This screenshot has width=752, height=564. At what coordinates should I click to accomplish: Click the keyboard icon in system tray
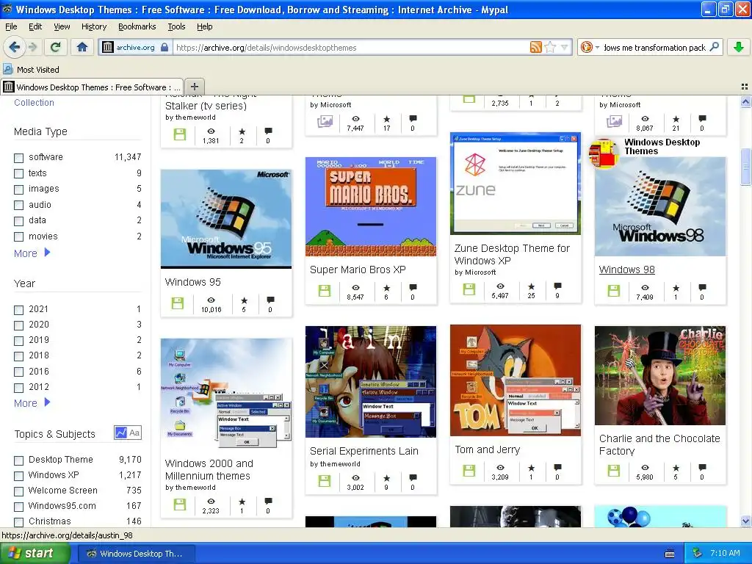[x=670, y=554]
